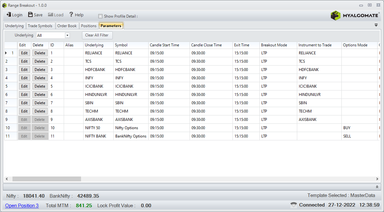This screenshot has width=384, height=212.
Task: Click the connection signal icon in status bar
Action: (293, 205)
